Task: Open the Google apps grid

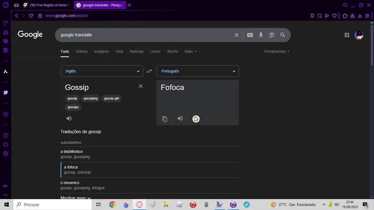Action: (347, 35)
